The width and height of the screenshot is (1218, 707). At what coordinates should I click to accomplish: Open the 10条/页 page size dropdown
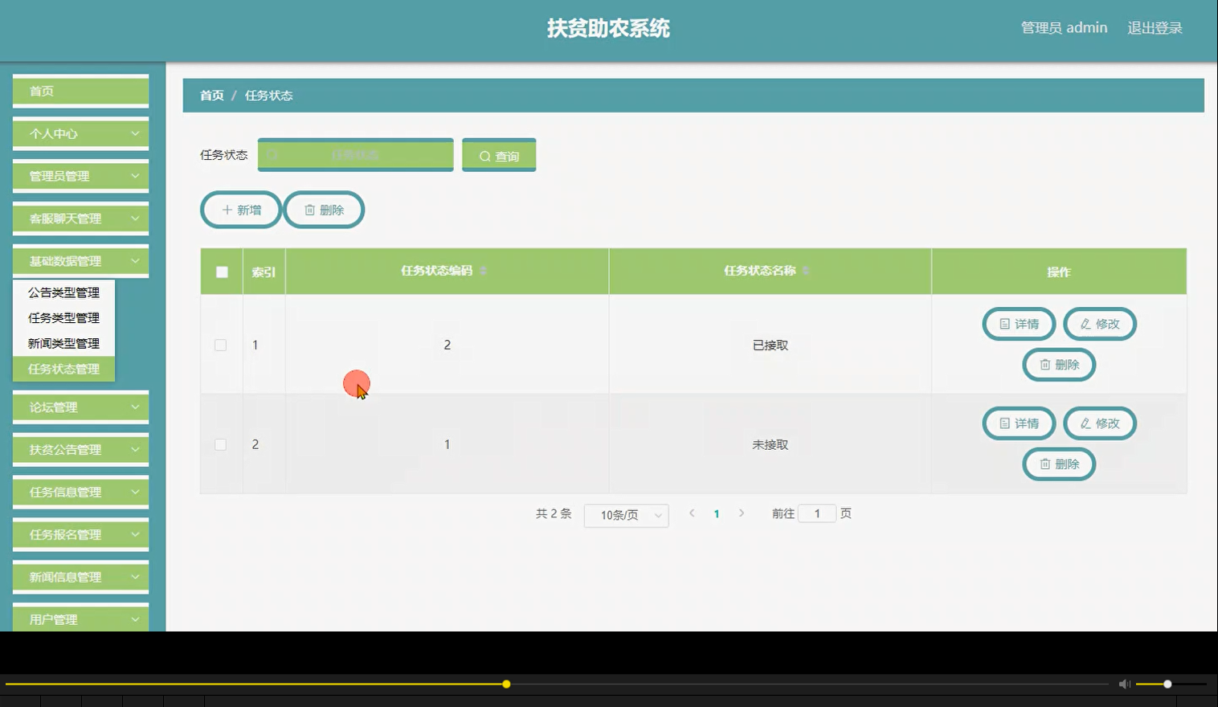[626, 515]
